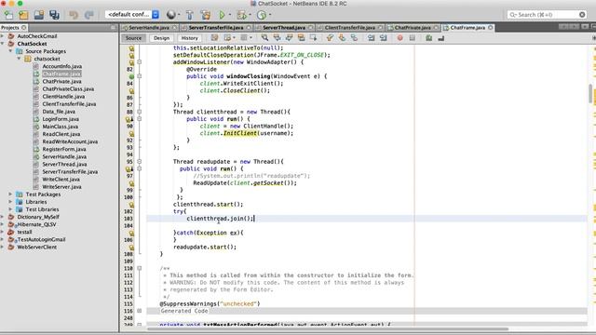Screen dimensions: 596x335
Task: Click Shift Line Left icon
Action: [x=371, y=38]
